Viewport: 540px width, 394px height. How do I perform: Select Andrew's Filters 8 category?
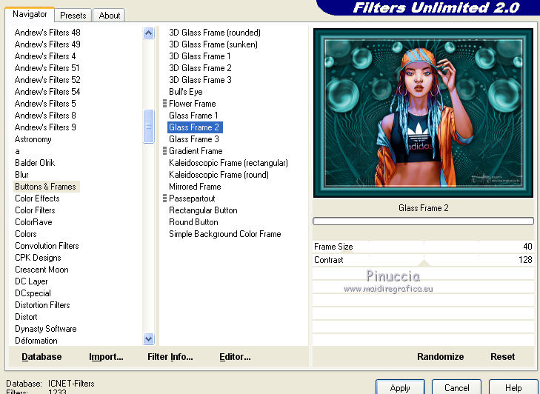45,116
